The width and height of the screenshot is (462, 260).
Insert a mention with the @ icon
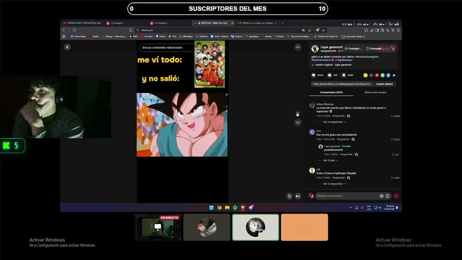(382, 196)
